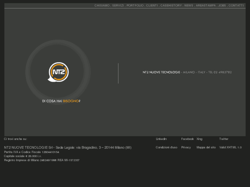This screenshot has height=187, width=250.
Task: Select NEWS in the top navigation
Action: coord(189,5)
